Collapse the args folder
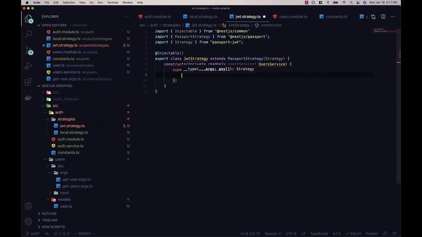This screenshot has width=422, height=237. point(50,172)
